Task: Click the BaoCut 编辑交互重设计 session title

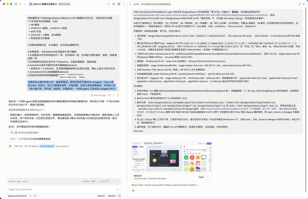Action: coord(45,4)
